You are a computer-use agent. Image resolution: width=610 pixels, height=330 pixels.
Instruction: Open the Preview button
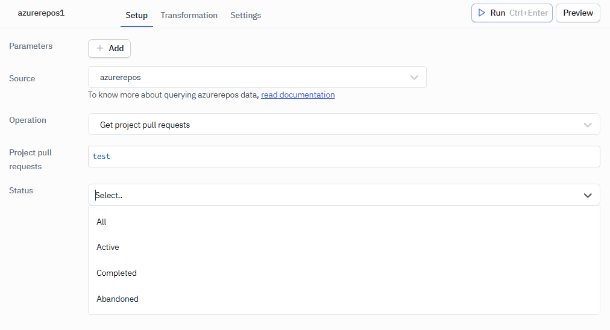[577, 13]
